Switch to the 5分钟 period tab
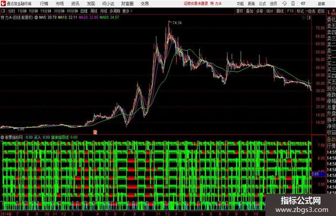The image size is (336, 216). [x=33, y=11]
